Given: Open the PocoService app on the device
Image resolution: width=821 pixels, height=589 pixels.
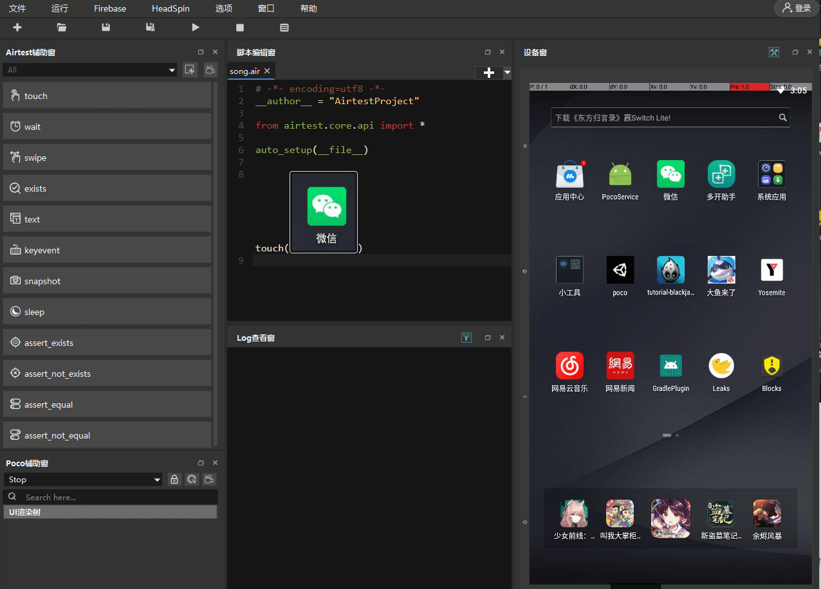Looking at the screenshot, I should 620,181.
